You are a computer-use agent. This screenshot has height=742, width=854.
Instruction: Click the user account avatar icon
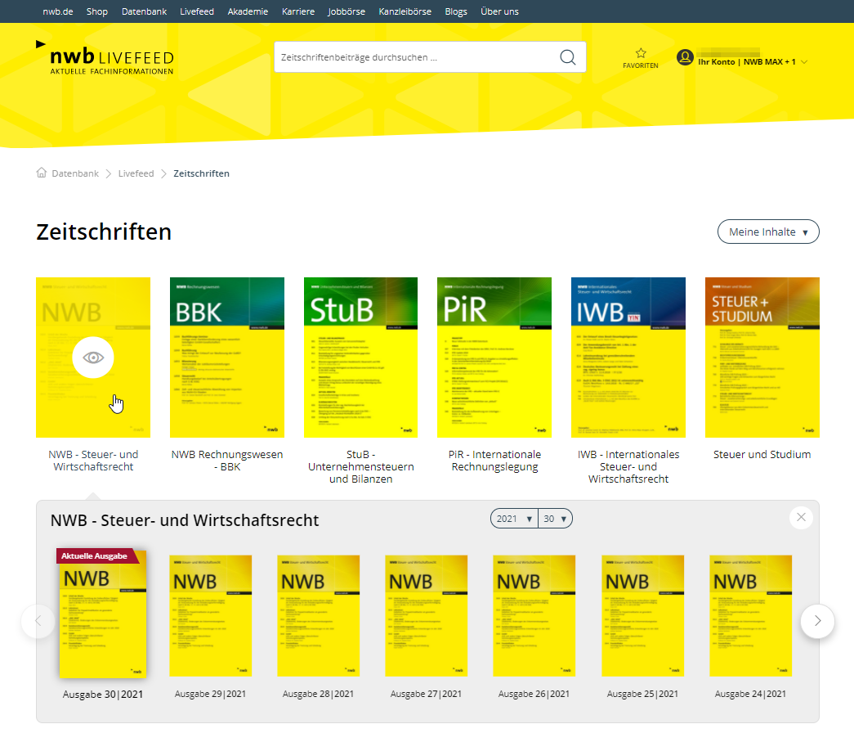685,57
